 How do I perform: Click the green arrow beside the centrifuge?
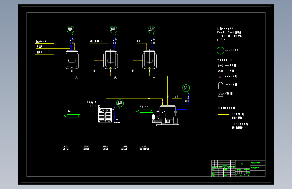point(144,111)
